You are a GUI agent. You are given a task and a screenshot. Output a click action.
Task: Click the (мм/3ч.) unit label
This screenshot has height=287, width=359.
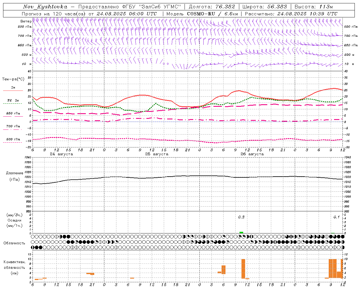click(15, 215)
